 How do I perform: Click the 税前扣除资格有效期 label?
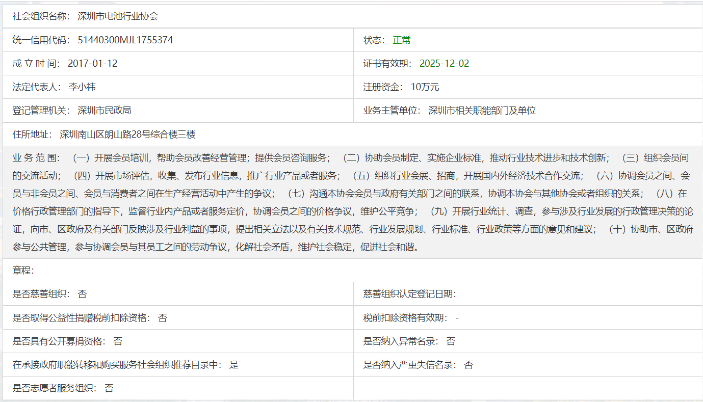point(405,318)
